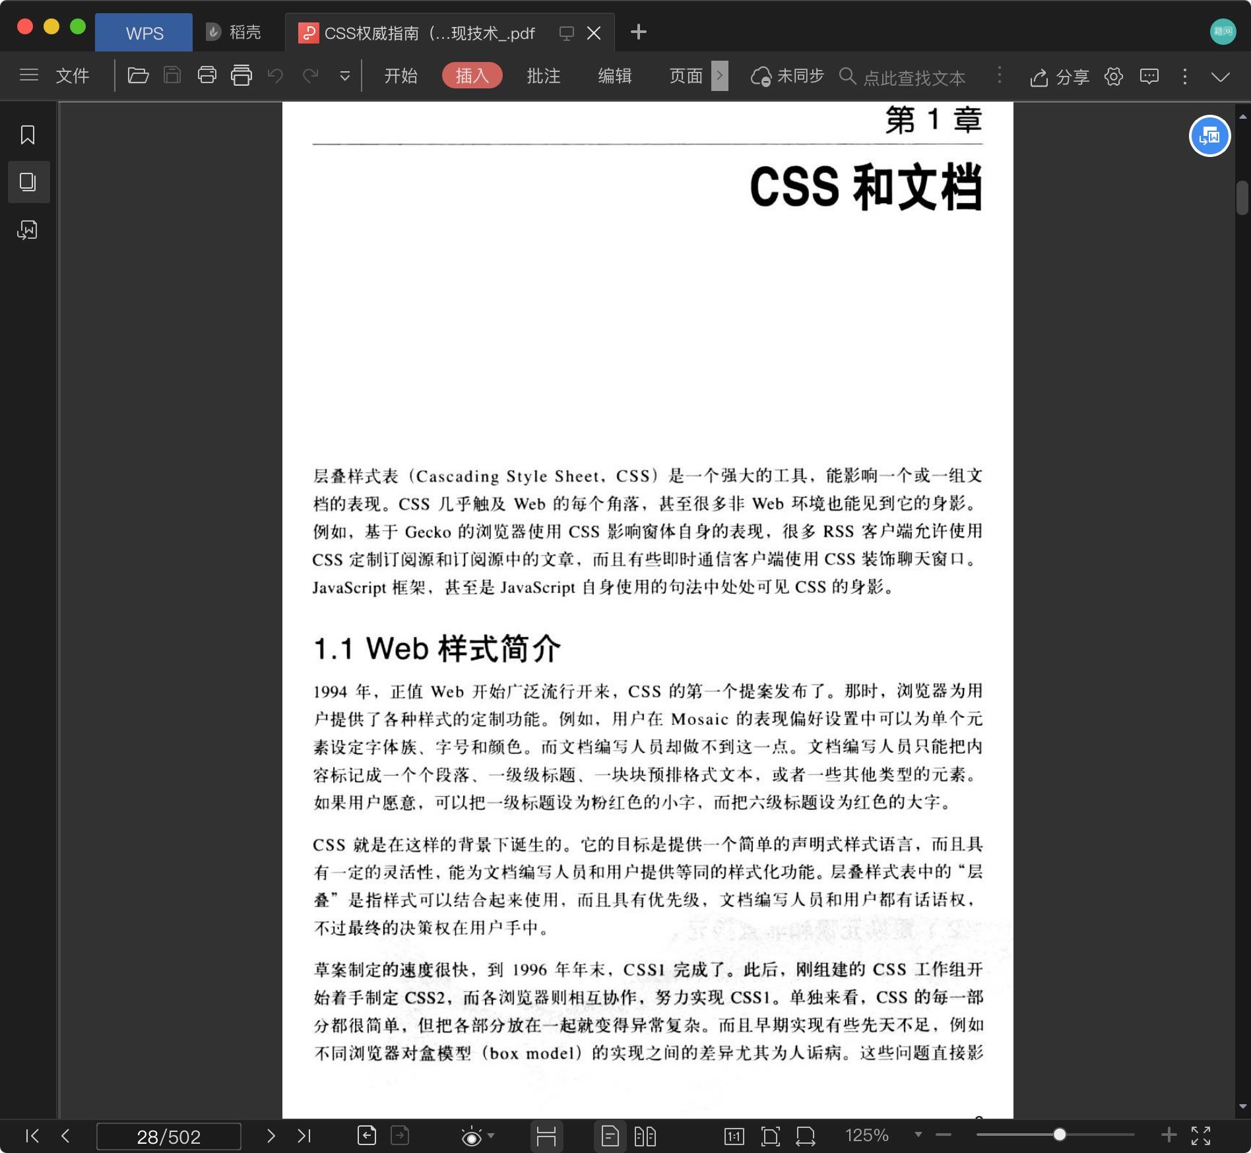Click the save disk icon
This screenshot has height=1153, width=1251.
point(172,75)
